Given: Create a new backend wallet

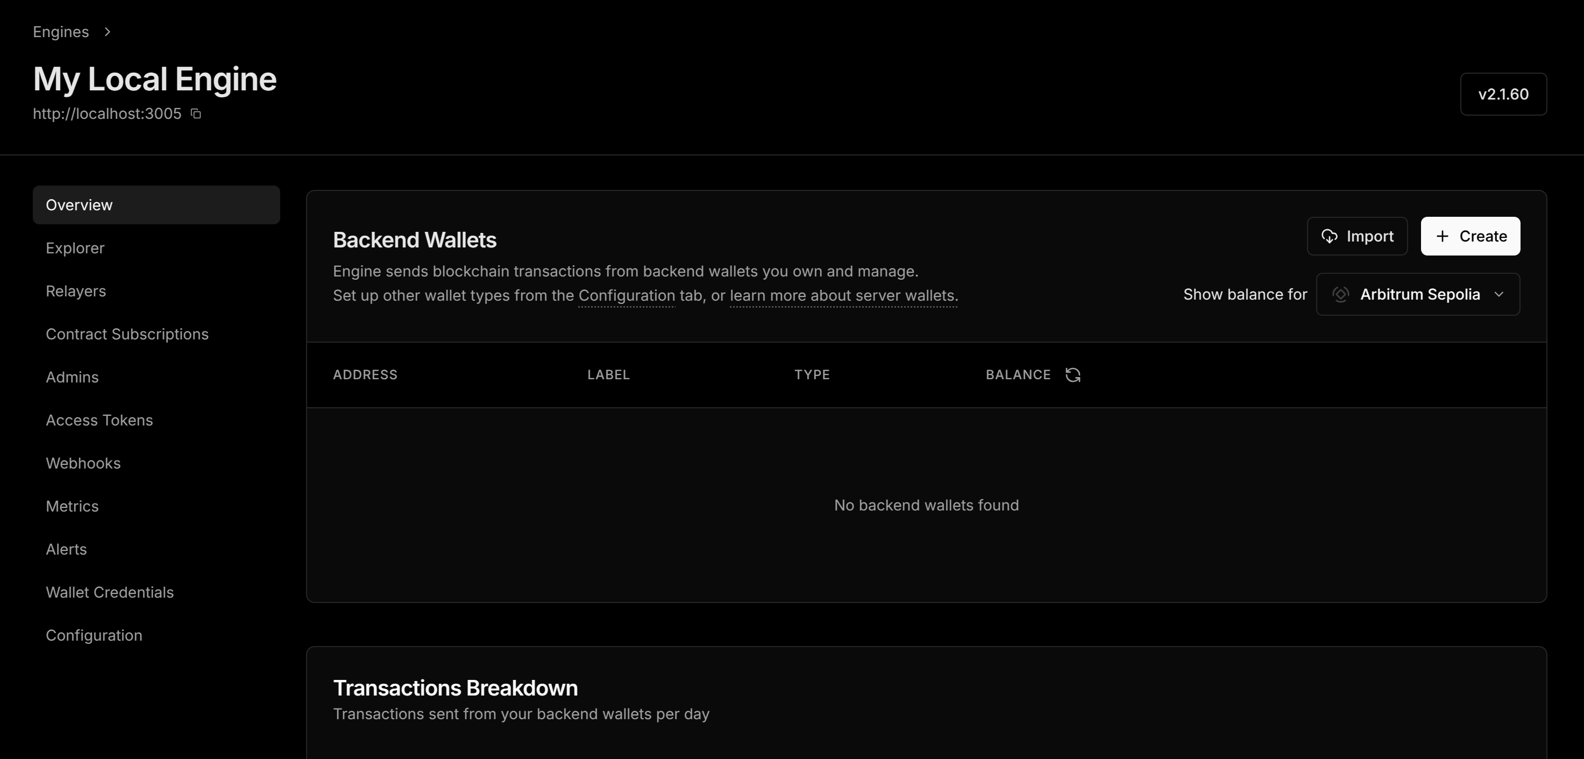Looking at the screenshot, I should pos(1470,236).
